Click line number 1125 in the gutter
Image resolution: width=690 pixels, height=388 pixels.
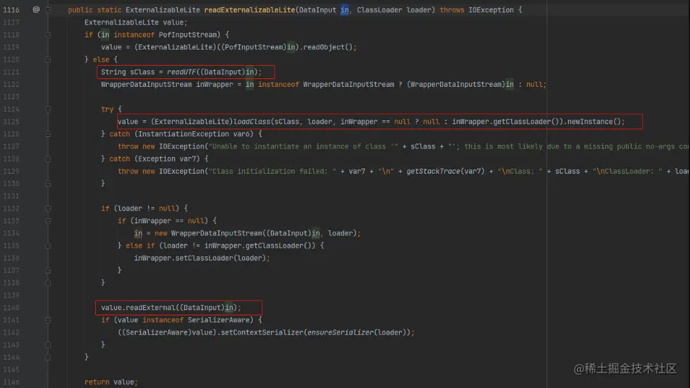pos(11,122)
